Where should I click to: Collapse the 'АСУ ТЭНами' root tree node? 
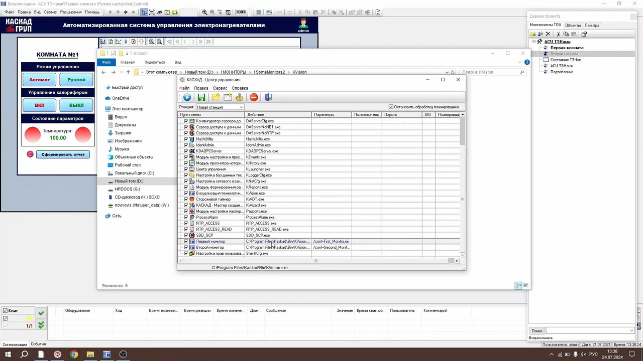tap(534, 42)
